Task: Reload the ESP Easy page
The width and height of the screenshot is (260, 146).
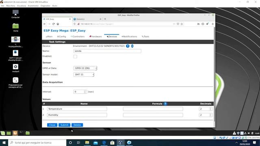Action: point(53,24)
